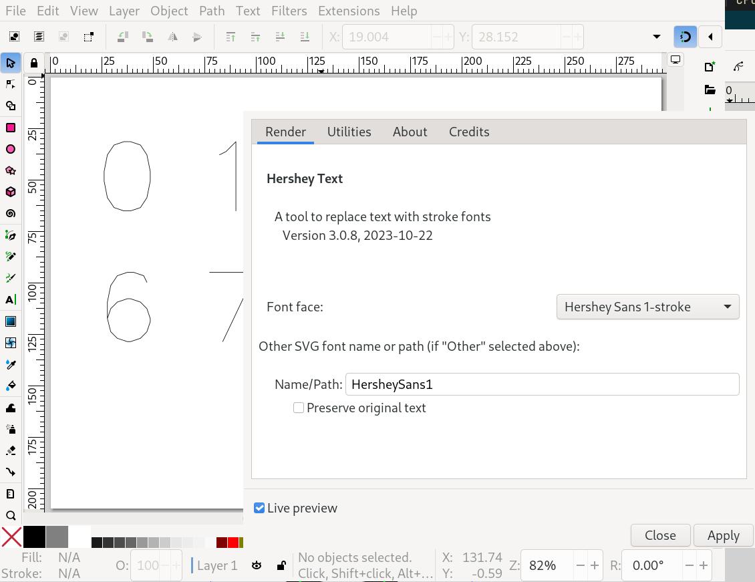This screenshot has width=755, height=582.
Task: Toggle Layer 1 lock icon
Action: click(282, 566)
